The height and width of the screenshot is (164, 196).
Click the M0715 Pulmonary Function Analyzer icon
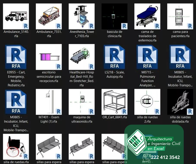147,57
